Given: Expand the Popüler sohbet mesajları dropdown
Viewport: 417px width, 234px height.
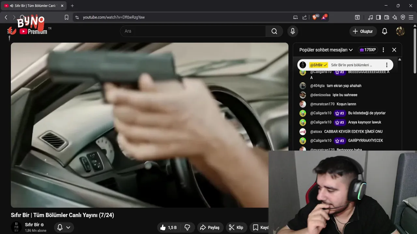Looking at the screenshot, I should click(x=326, y=50).
